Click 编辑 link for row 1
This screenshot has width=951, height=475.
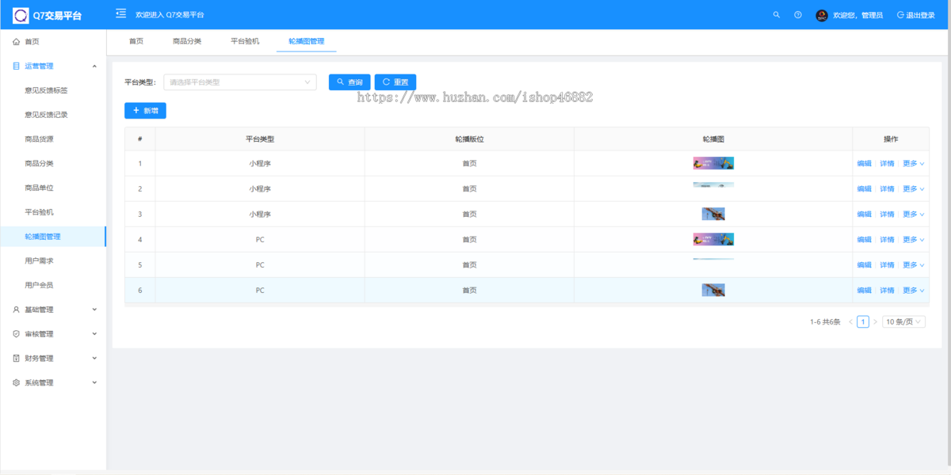[x=864, y=164]
